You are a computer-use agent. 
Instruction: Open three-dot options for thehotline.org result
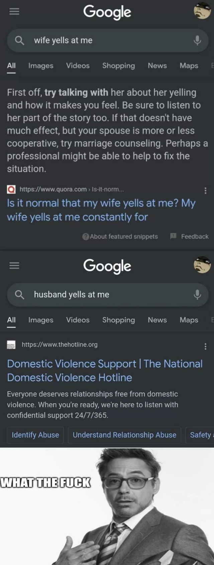[205, 346]
